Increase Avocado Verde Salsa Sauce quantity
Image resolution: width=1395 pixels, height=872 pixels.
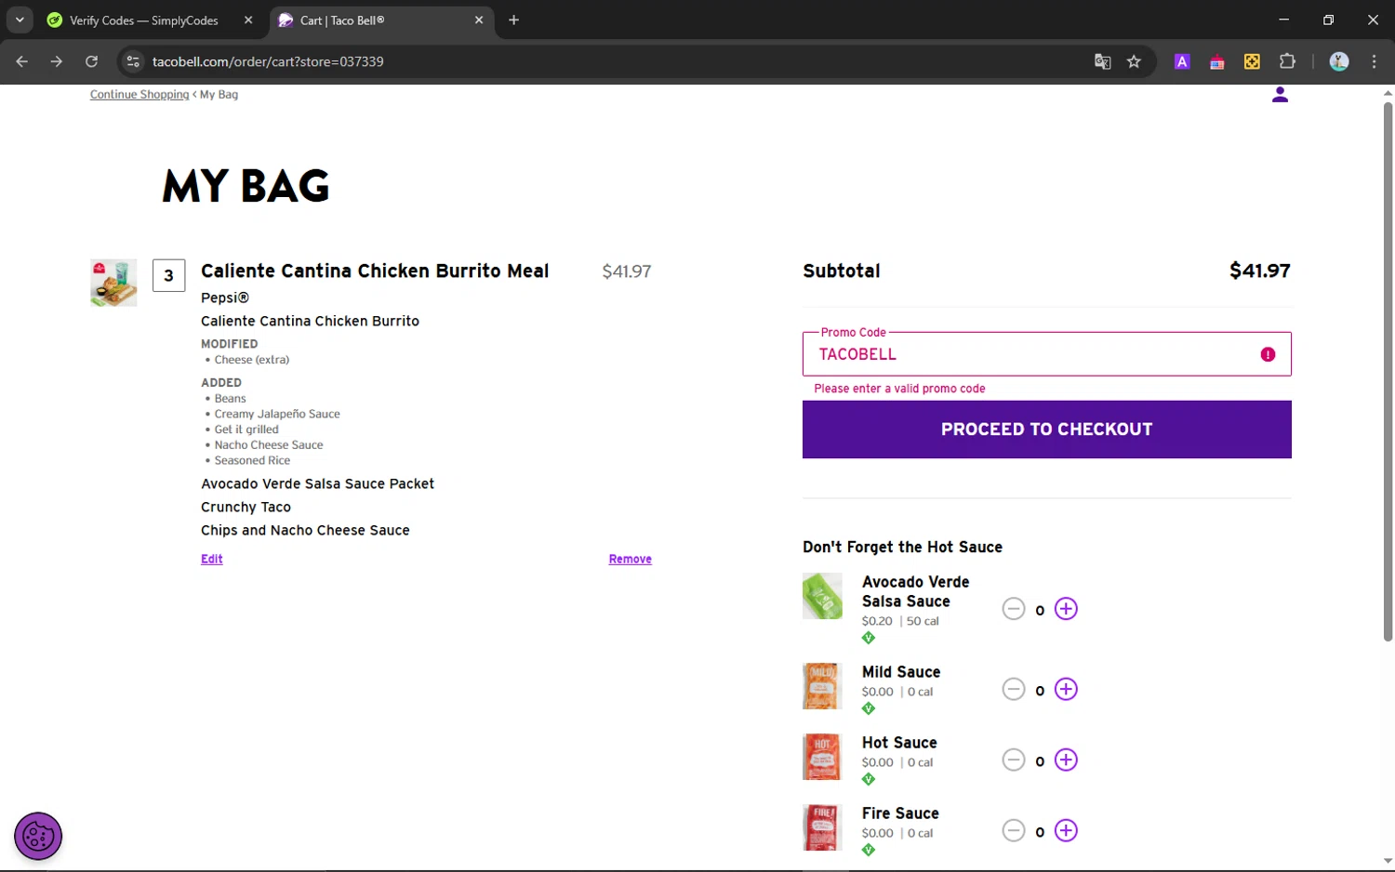[1066, 609]
